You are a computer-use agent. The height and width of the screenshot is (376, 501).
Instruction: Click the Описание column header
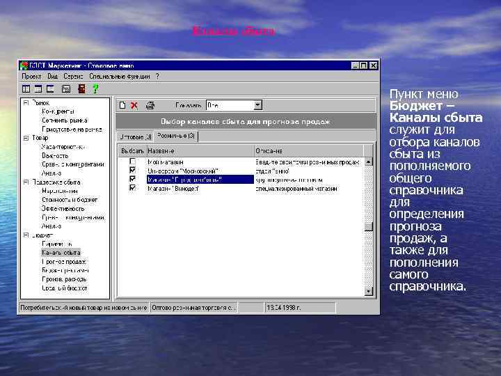click(309, 150)
